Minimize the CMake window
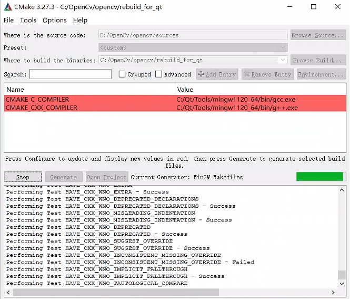350x299 pixels. [x=289, y=7]
